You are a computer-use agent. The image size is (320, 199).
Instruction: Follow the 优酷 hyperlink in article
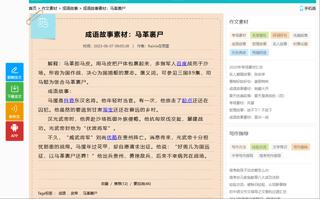(112, 138)
